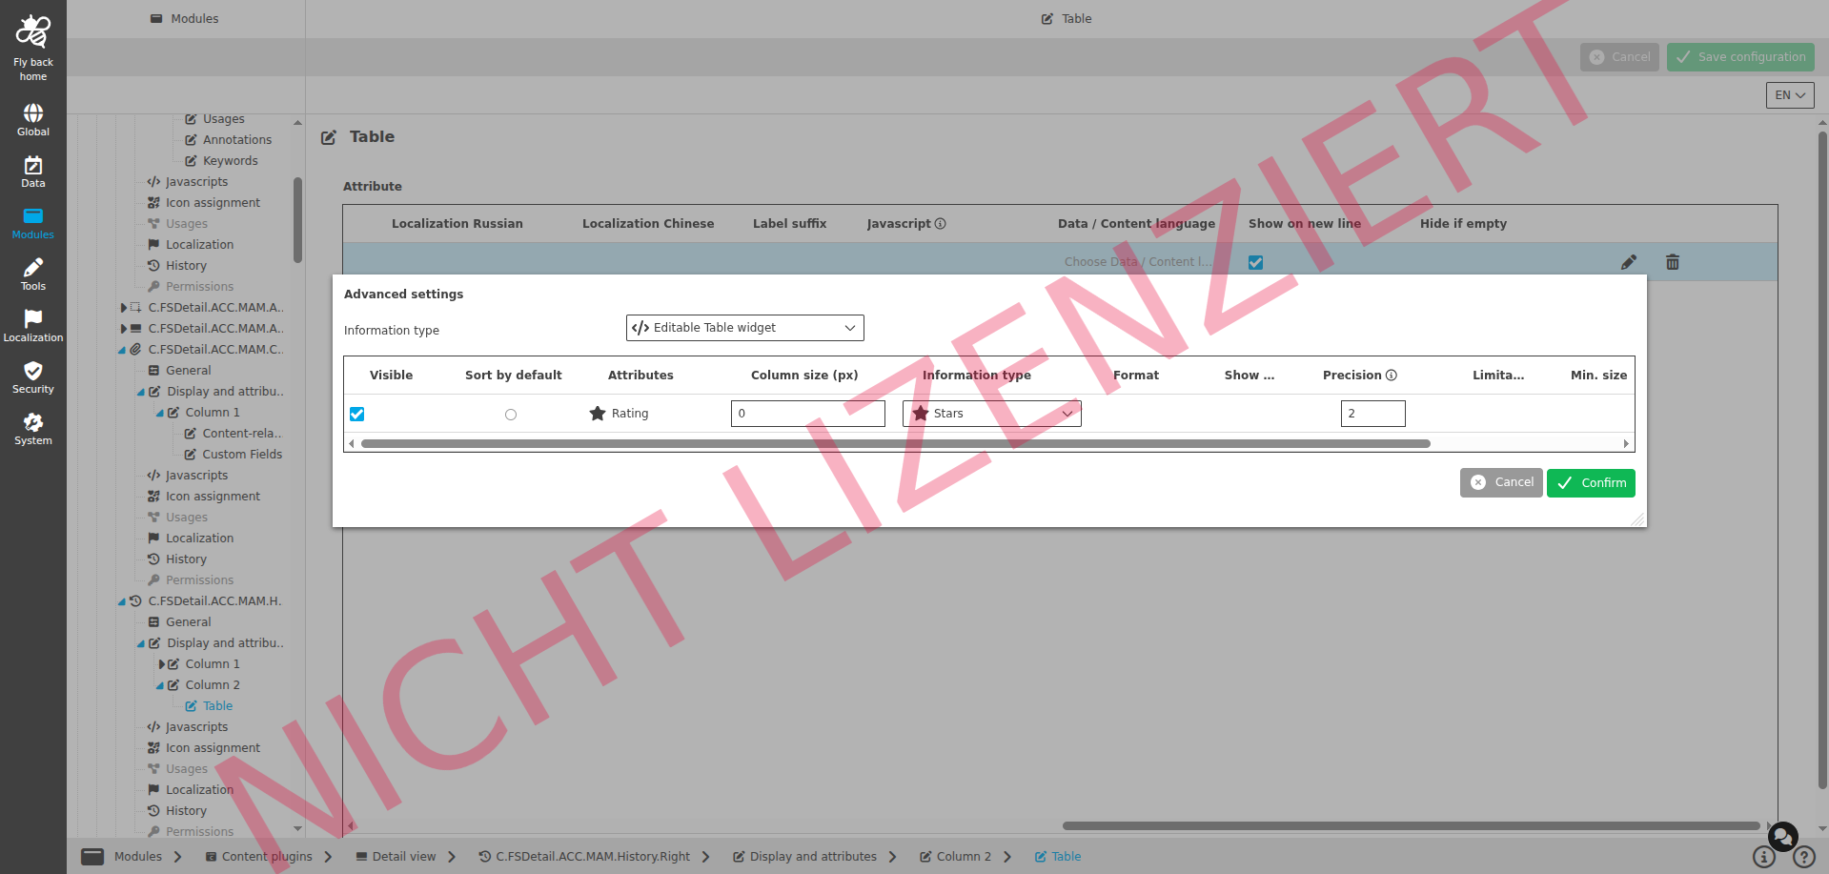Select Annotations tree item
Viewport: 1829px width, 874px height.
pos(236,140)
